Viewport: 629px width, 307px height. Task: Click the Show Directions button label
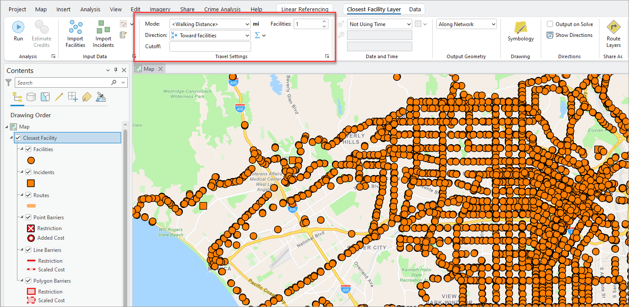574,35
